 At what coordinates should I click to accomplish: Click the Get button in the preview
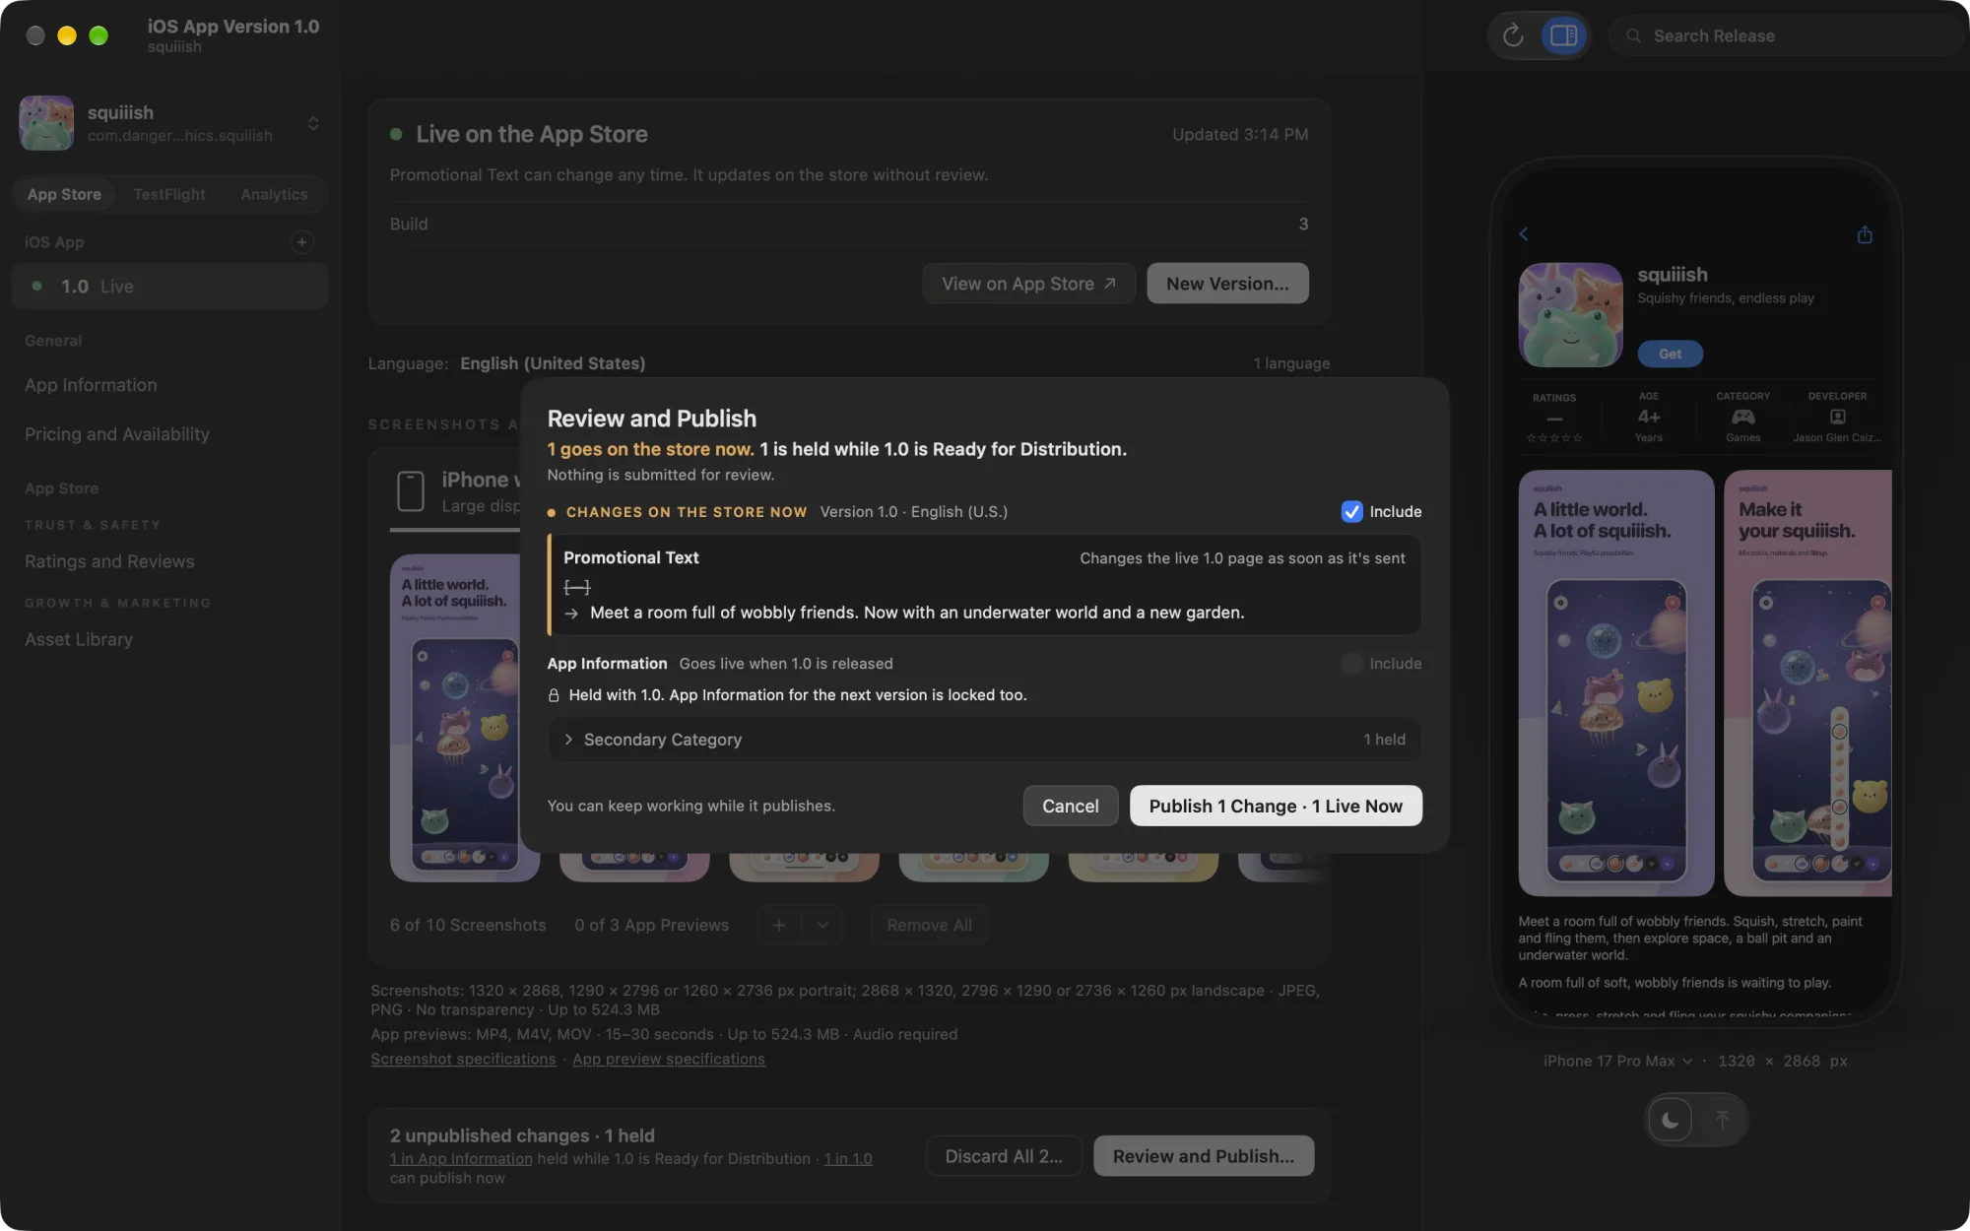pyautogui.click(x=1671, y=354)
